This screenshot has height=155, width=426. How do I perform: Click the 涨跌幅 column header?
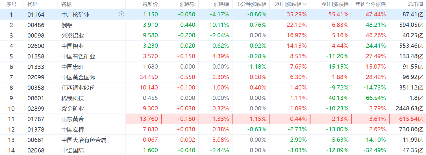tap(221, 4)
